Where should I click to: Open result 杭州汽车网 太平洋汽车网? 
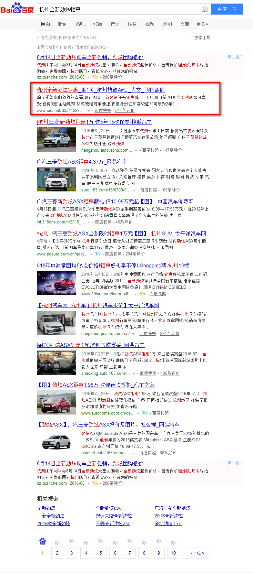point(98,305)
